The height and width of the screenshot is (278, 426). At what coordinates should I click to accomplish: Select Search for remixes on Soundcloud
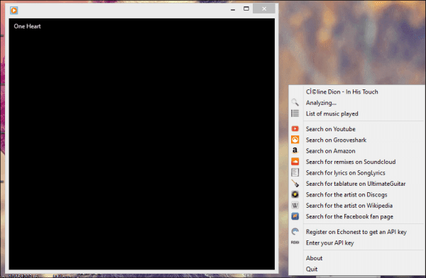pyautogui.click(x=356, y=162)
